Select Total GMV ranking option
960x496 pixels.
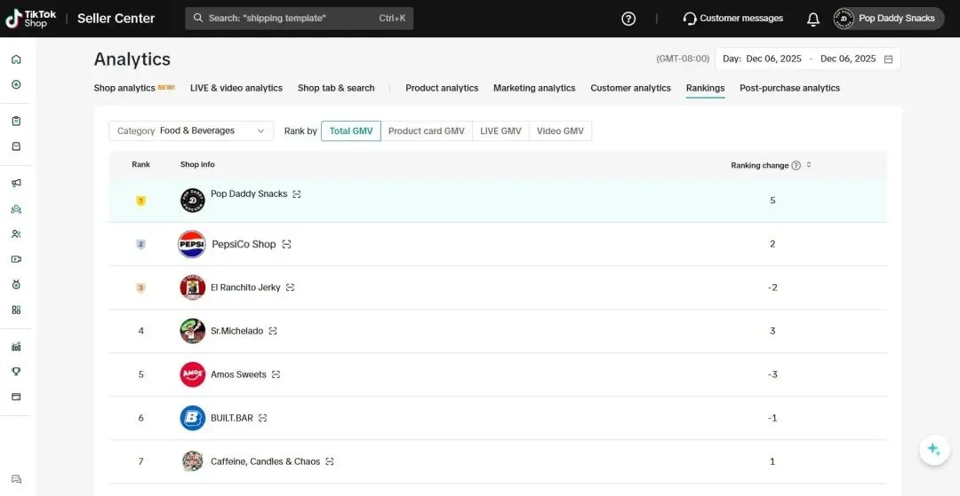tap(351, 130)
